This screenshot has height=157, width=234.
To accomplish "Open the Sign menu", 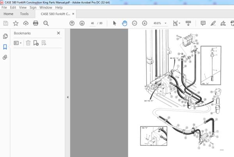I will tap(33, 7).
